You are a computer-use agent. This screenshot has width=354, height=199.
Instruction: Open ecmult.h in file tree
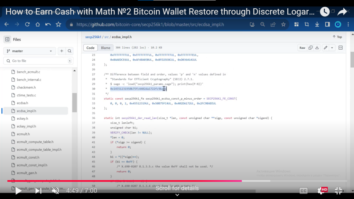[x=23, y=134]
